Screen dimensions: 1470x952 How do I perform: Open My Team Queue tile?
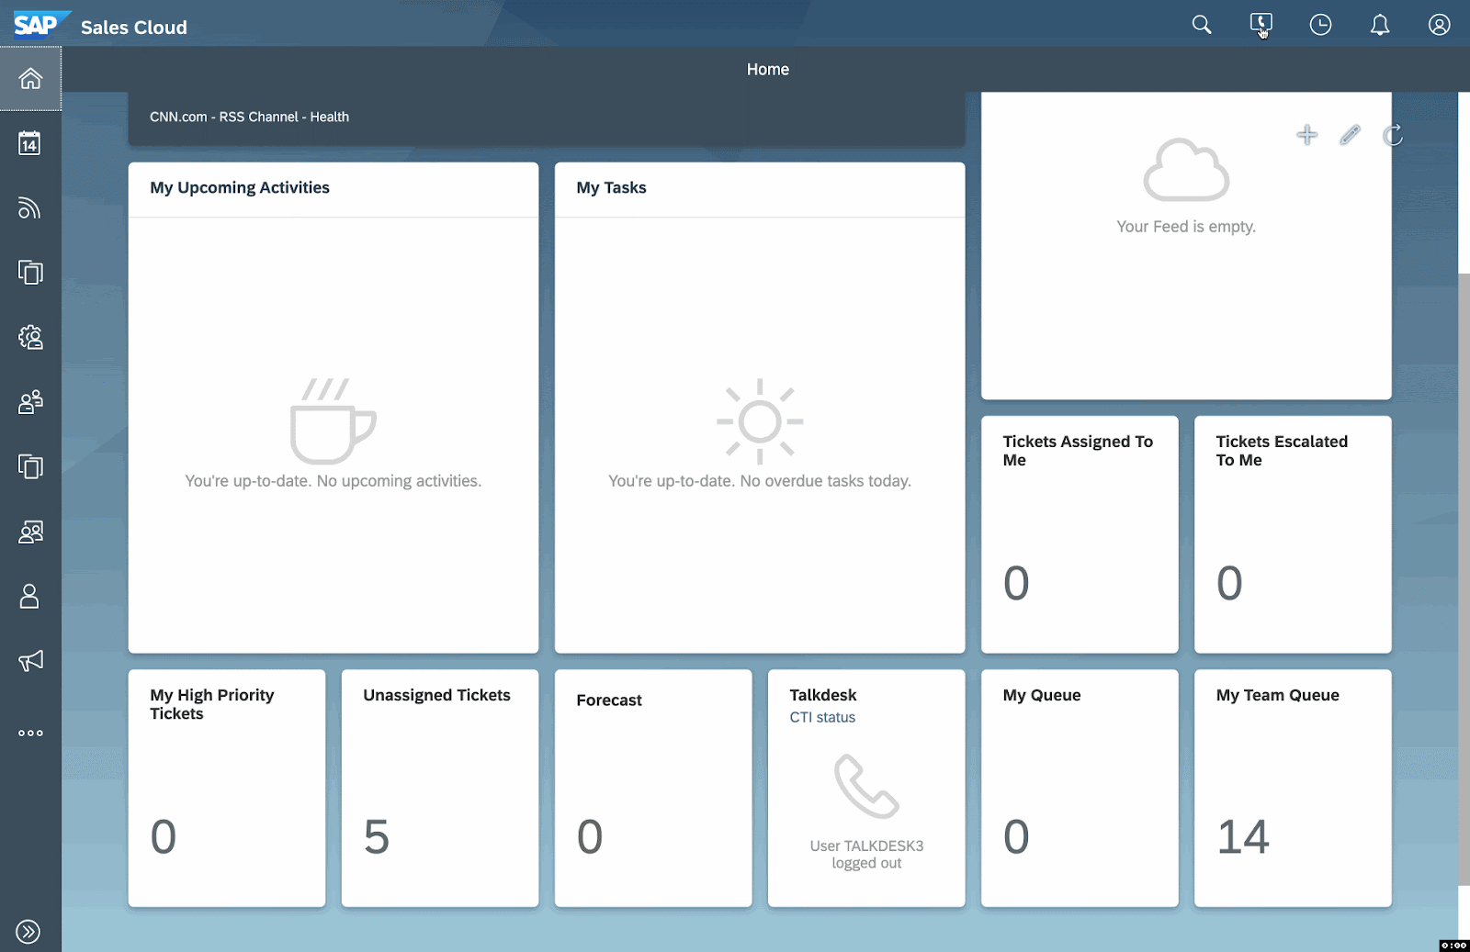click(x=1293, y=788)
